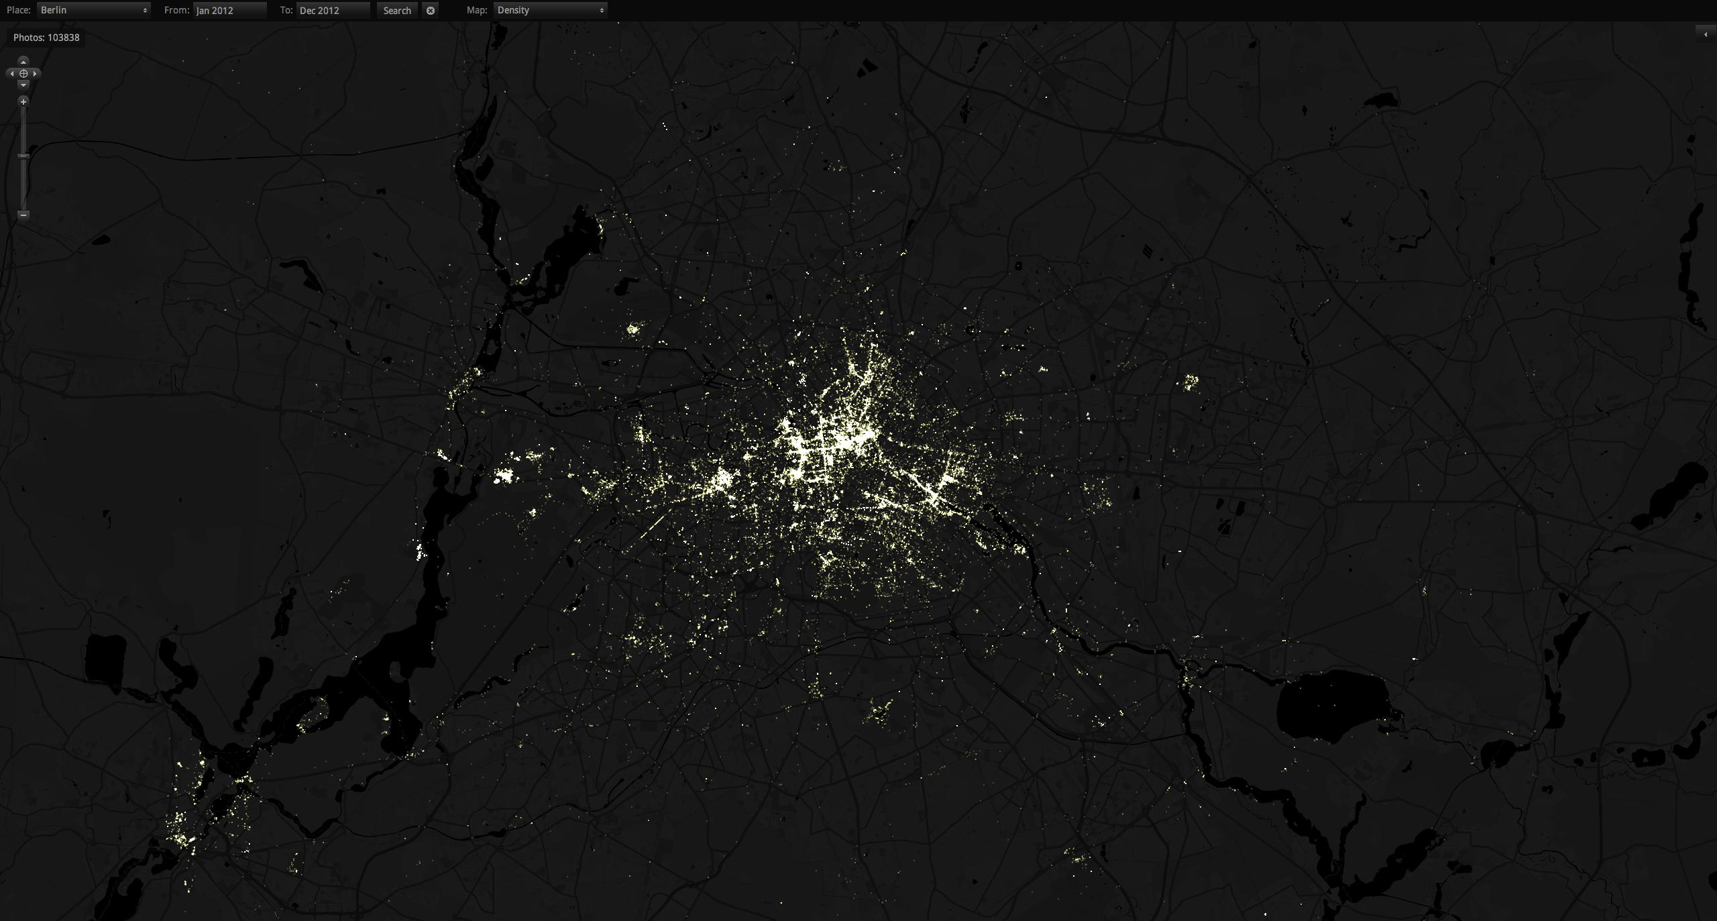Pan the map downward
Screen dimensions: 1717x921
tap(23, 85)
